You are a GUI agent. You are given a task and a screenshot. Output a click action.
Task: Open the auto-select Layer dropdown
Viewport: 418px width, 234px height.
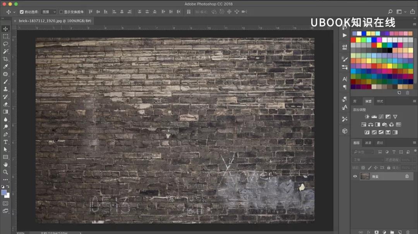pos(49,12)
